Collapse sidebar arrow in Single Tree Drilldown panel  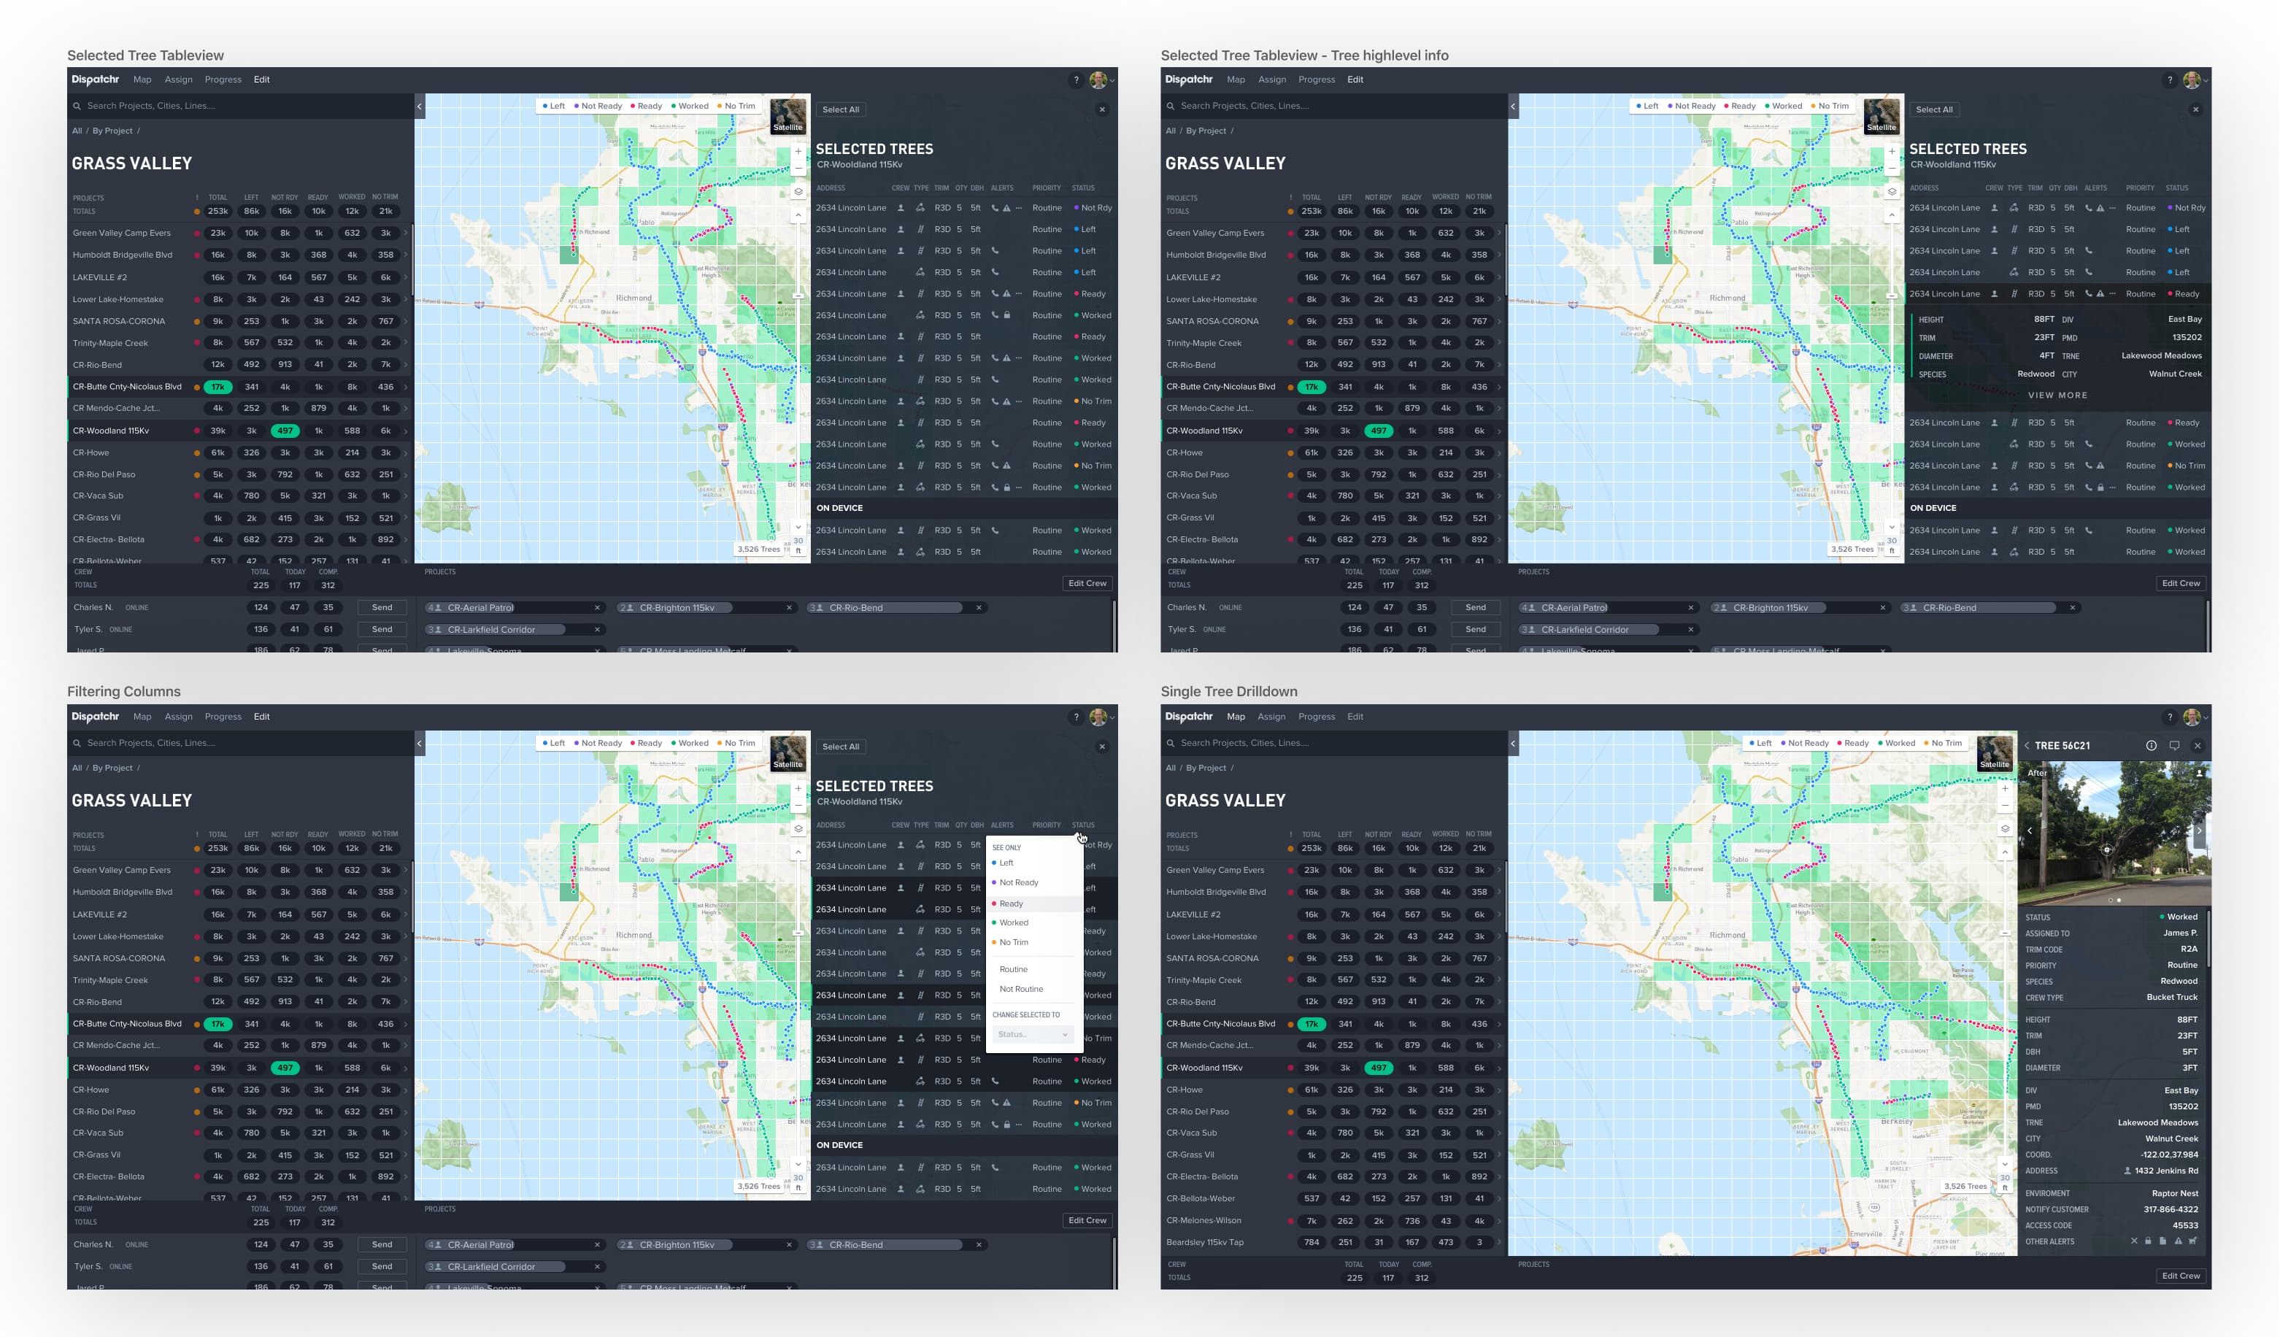(1513, 744)
